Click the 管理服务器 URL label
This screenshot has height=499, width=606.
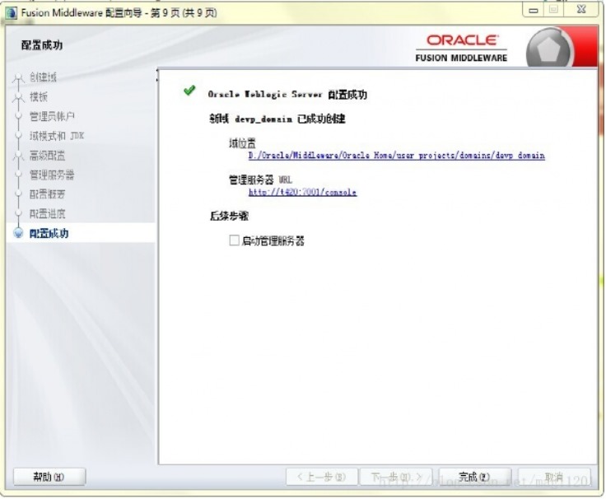click(260, 180)
